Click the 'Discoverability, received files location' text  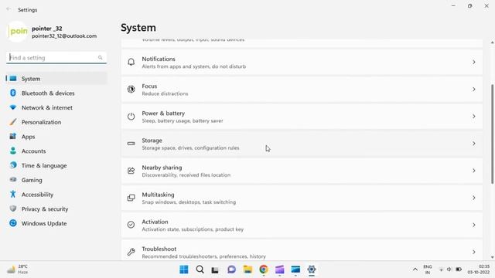tap(186, 175)
